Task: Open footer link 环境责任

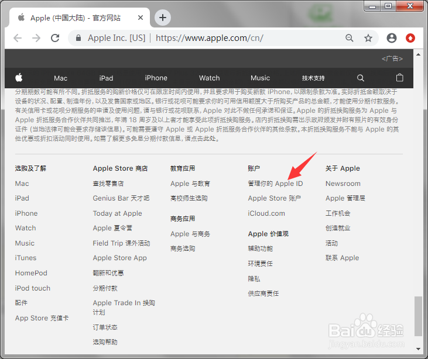Action: 260,263
